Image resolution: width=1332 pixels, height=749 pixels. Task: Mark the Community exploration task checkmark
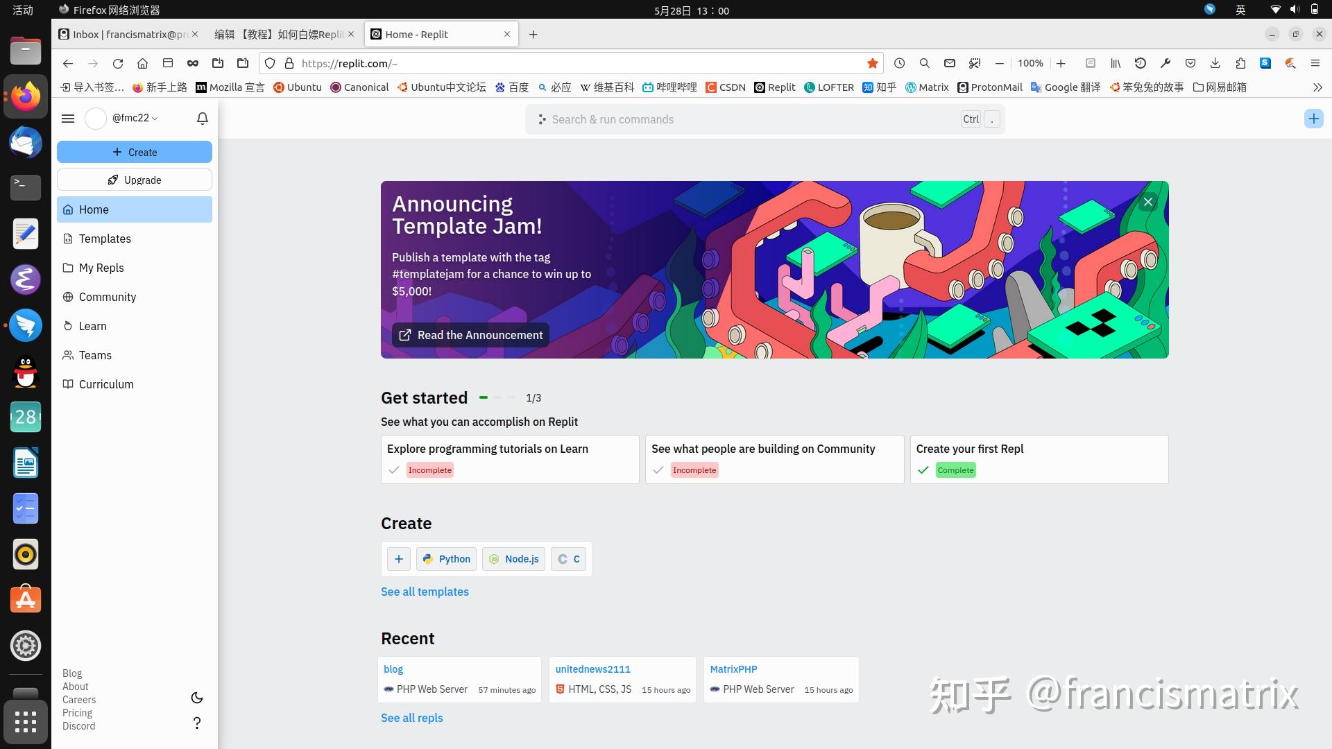[x=658, y=470]
